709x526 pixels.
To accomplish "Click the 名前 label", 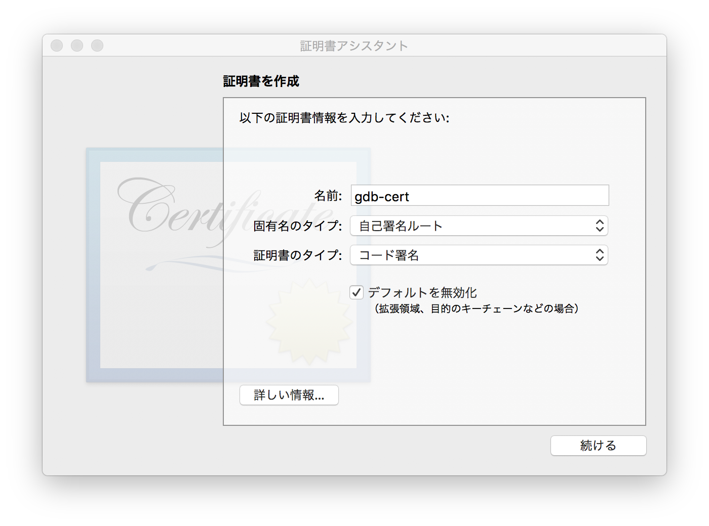I will (x=328, y=196).
